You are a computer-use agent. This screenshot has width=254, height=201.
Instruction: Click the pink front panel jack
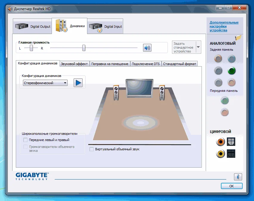pos(225,112)
